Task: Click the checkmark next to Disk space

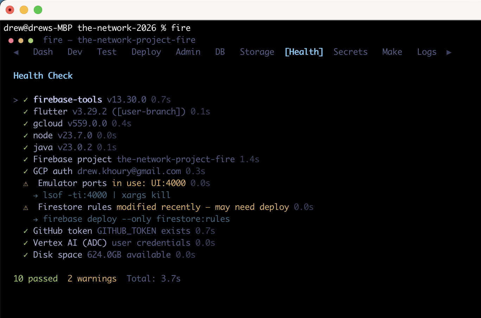Action: point(26,255)
